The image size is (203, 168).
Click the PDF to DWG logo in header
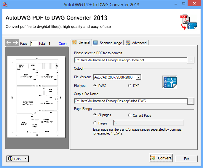coord(188,22)
